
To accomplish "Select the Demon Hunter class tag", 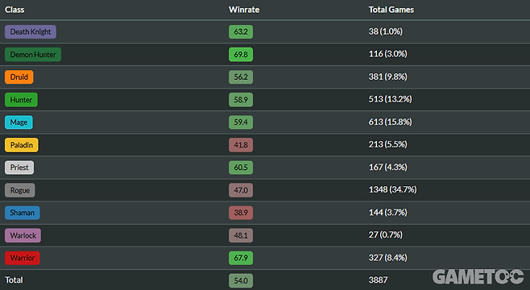I will 33,55.
